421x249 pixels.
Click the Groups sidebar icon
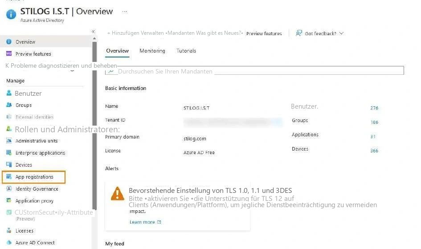pyautogui.click(x=9, y=105)
